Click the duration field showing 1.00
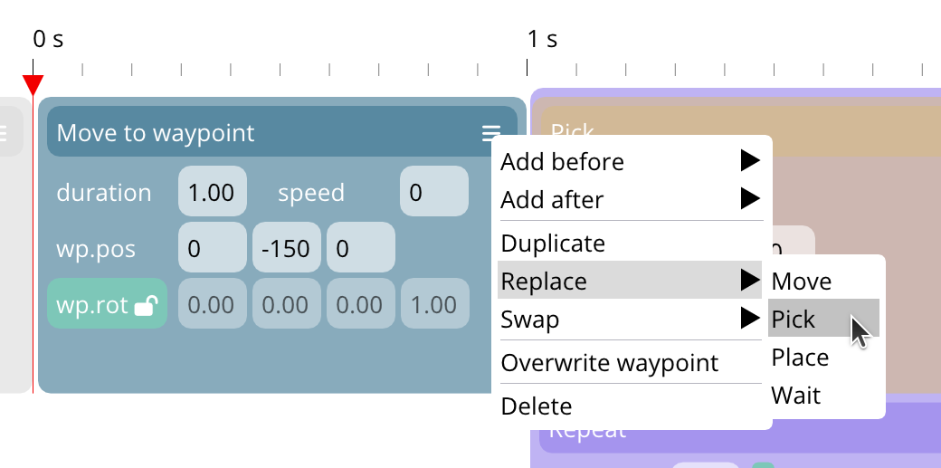The image size is (941, 468). 212,193
